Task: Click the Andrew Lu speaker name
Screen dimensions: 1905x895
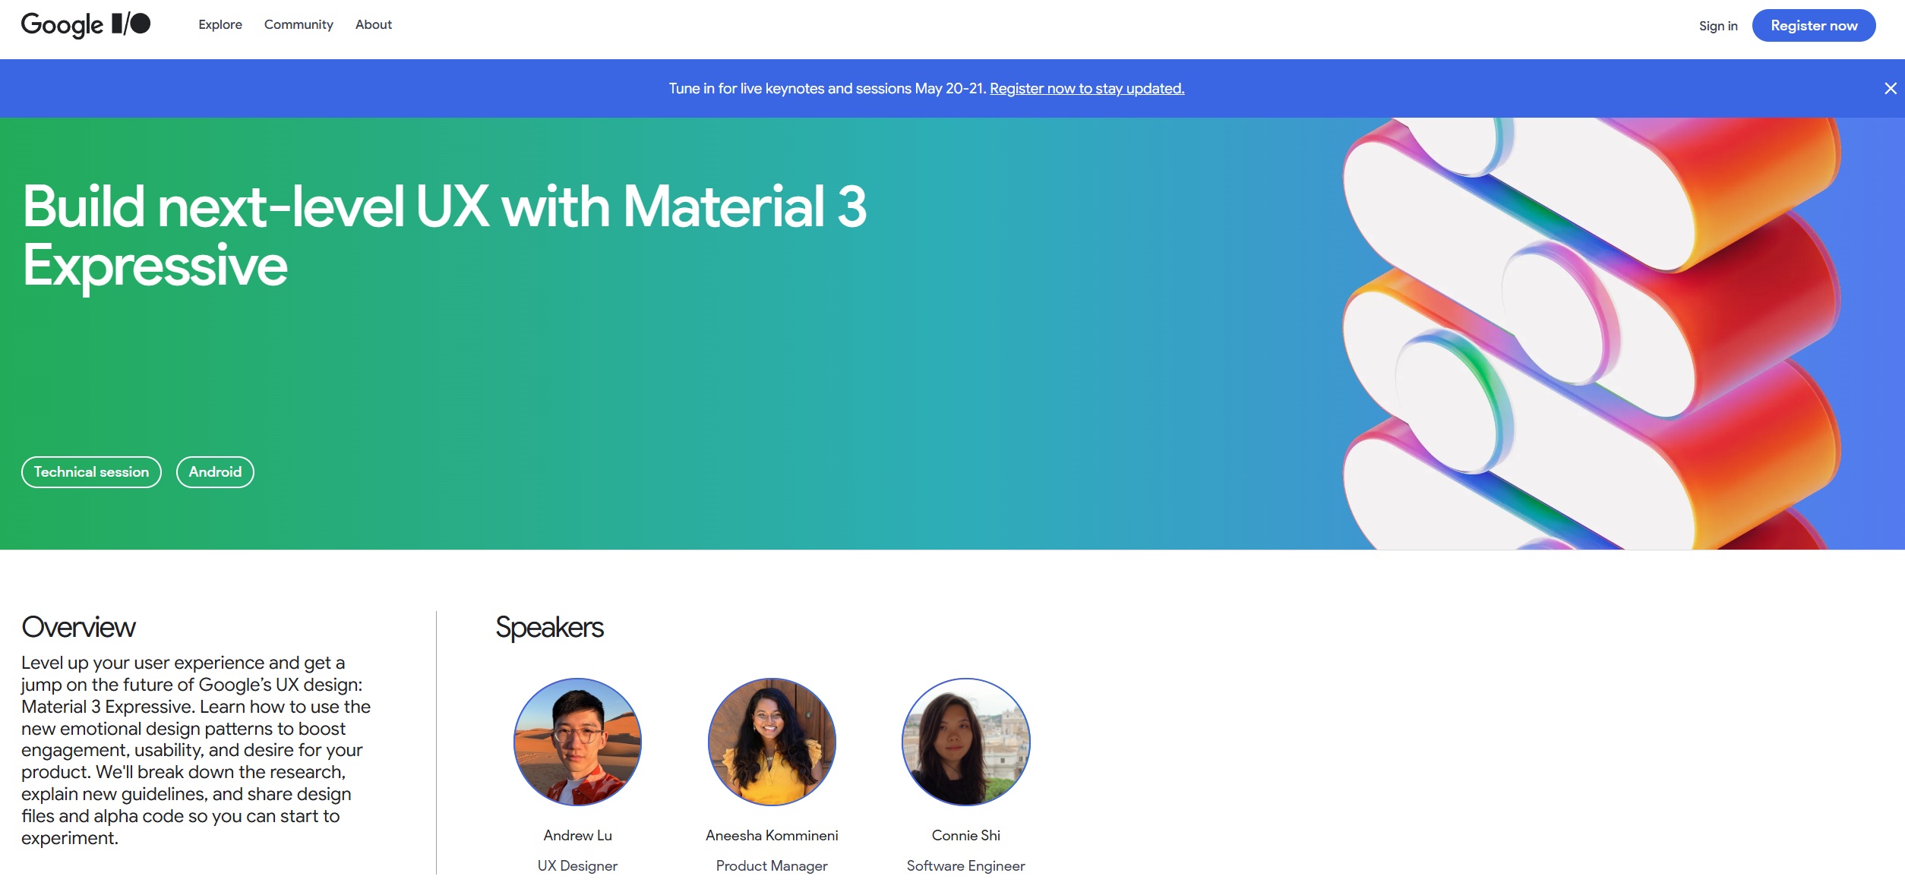Action: tap(577, 835)
